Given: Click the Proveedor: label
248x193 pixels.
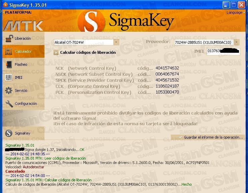Looking at the screenshot, I should 158,42.
